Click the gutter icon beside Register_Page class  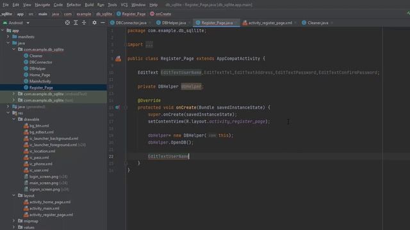118,59
